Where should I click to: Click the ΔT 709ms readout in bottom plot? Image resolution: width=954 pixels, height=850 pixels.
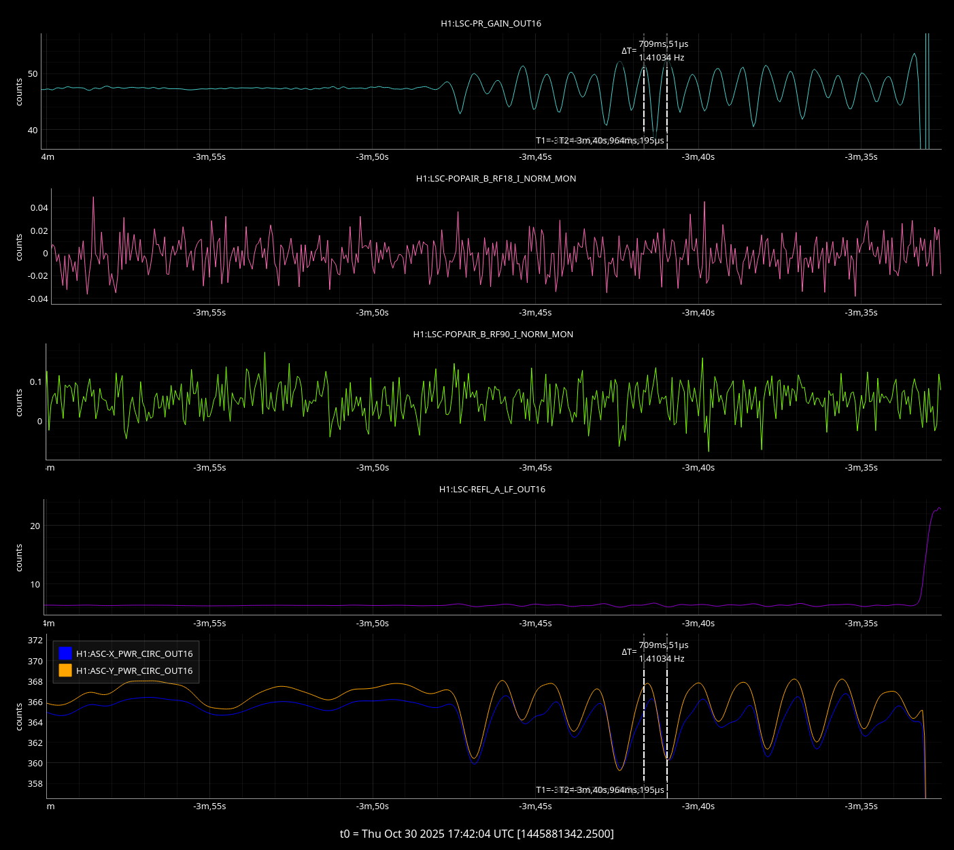(x=663, y=645)
